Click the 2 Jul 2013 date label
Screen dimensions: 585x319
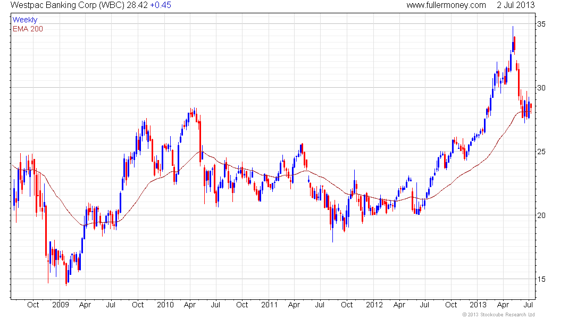pos(516,5)
